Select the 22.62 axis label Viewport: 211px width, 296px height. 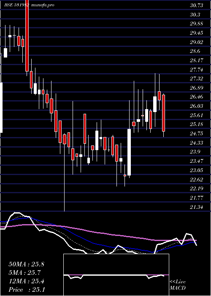point(197,180)
